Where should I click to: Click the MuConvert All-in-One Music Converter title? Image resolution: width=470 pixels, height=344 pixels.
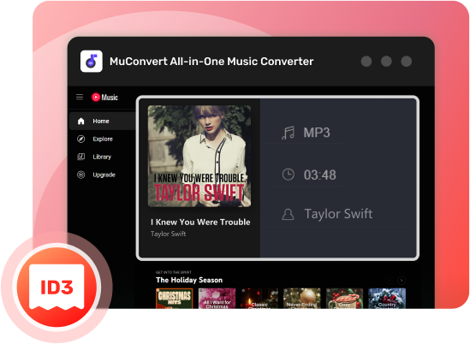point(211,62)
